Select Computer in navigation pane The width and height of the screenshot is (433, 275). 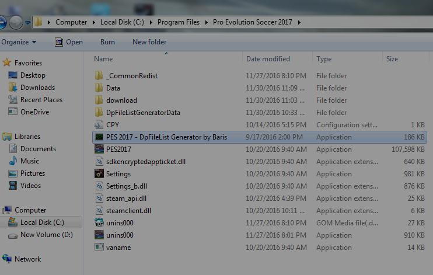point(30,210)
